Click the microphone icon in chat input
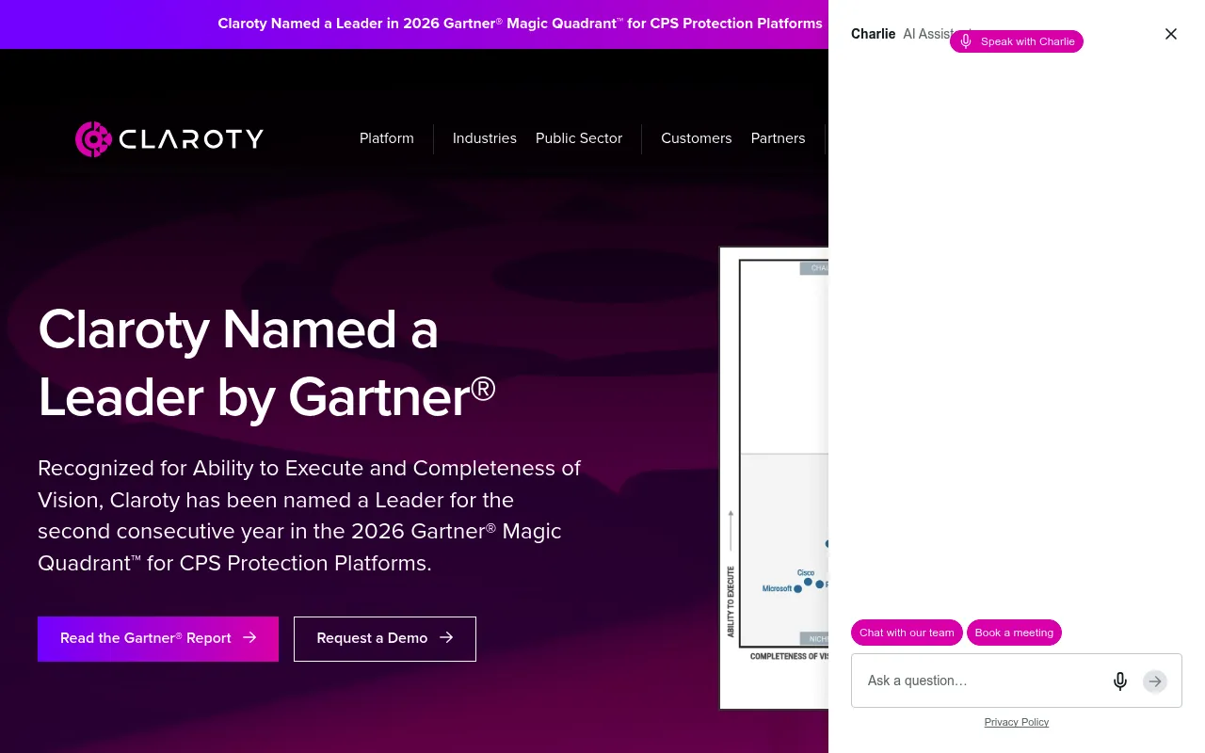The height and width of the screenshot is (753, 1205). (1120, 681)
